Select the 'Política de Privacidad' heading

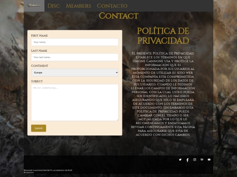pyautogui.click(x=163, y=36)
